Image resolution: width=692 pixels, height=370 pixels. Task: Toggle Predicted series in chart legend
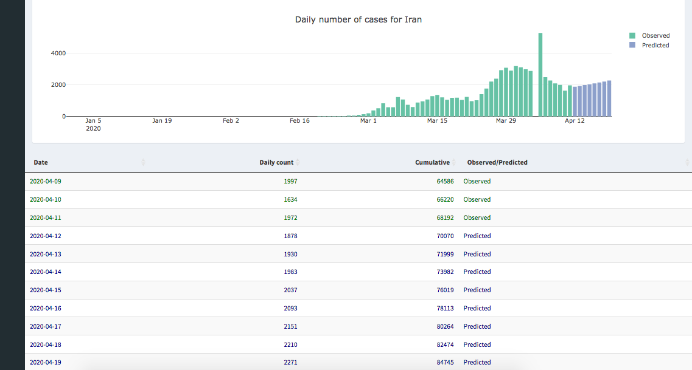click(x=655, y=46)
